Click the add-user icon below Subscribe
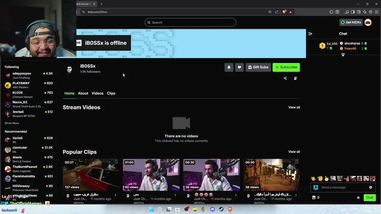 [x=295, y=78]
